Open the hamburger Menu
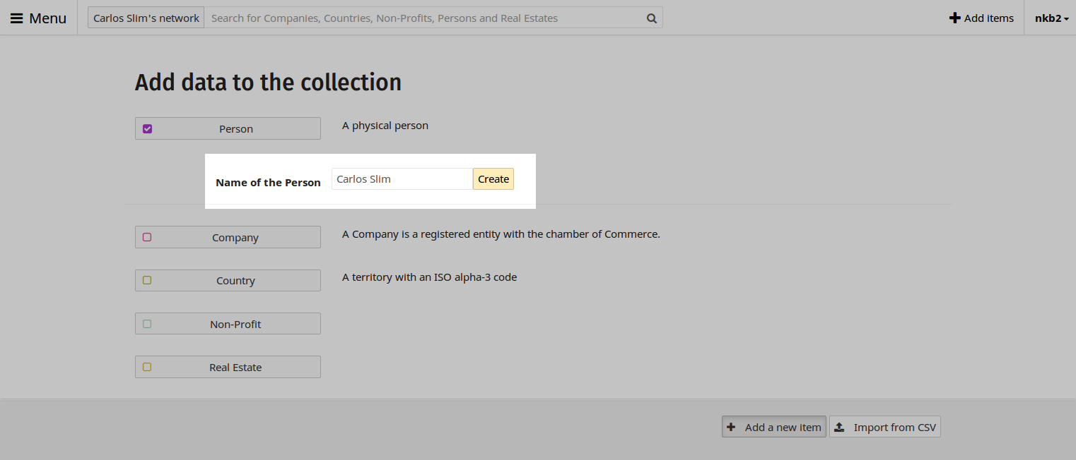The height and width of the screenshot is (460, 1076). pyautogui.click(x=38, y=18)
